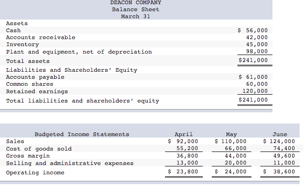Image resolution: width=308 pixels, height=193 pixels.
Task: Click Liabilities and Shareholders' Equity heading
Action: point(72,70)
